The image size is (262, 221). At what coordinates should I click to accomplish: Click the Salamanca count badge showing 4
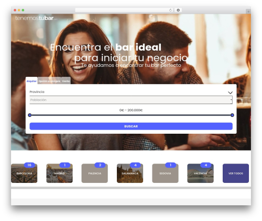[x=135, y=165]
